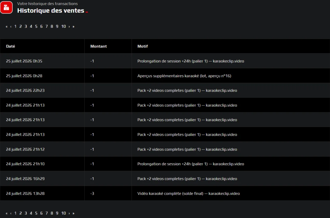Go to first page with top « arrow
This screenshot has width=330, height=218.
pyautogui.click(x=7, y=27)
